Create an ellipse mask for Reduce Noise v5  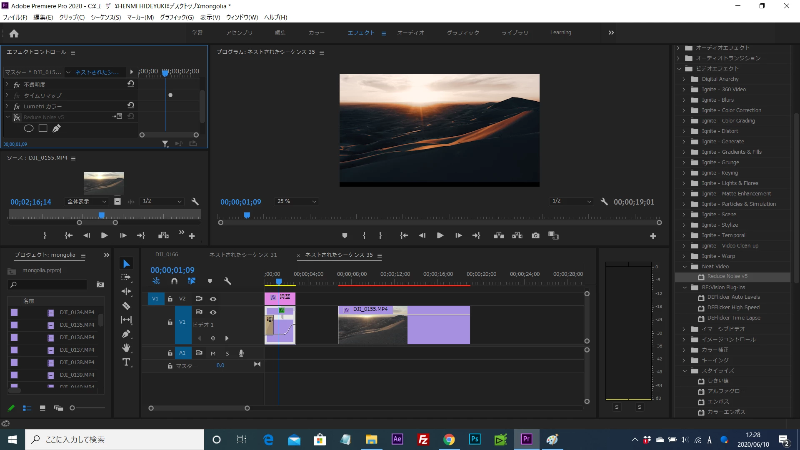click(x=29, y=128)
